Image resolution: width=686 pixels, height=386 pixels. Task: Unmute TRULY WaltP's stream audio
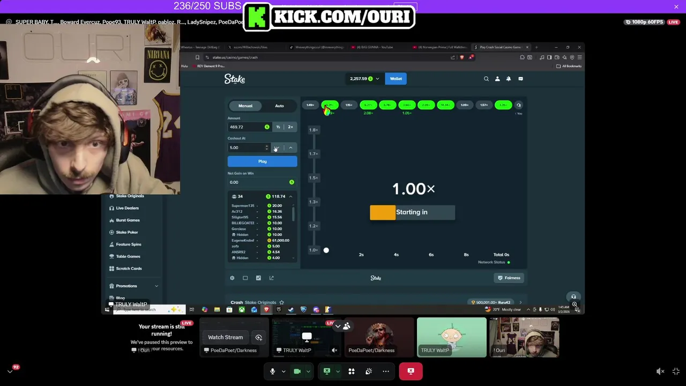click(334, 350)
